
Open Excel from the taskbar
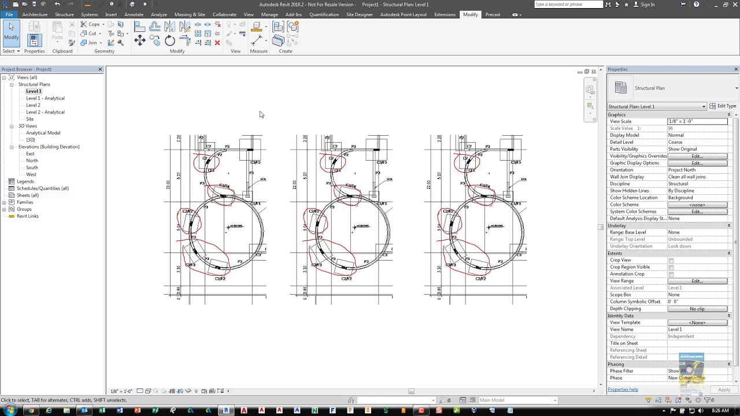pyautogui.click(x=102, y=410)
